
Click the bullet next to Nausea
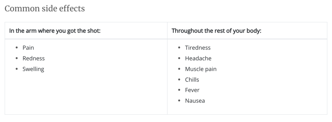[179, 100]
